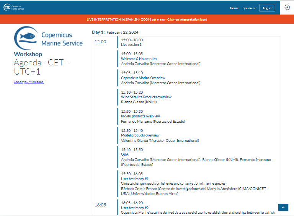Viewport: 294px width, 216px height.
Task: Select the 15:30 - 15:40 time range
Action: coord(132,130)
